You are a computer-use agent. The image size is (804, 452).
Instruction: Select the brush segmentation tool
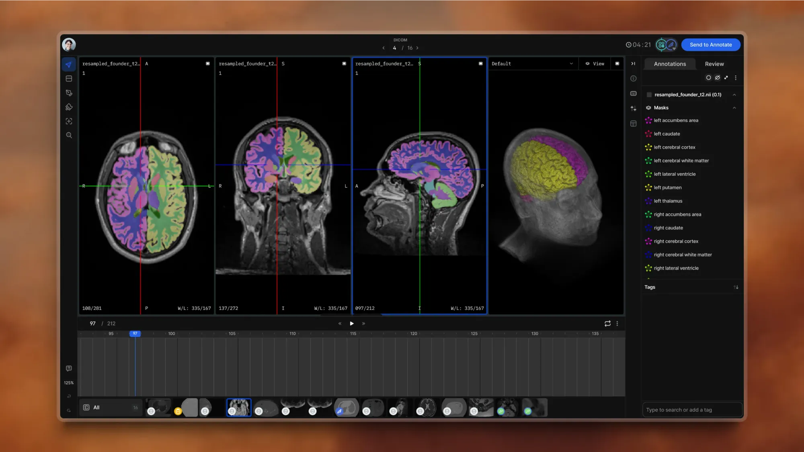click(69, 107)
